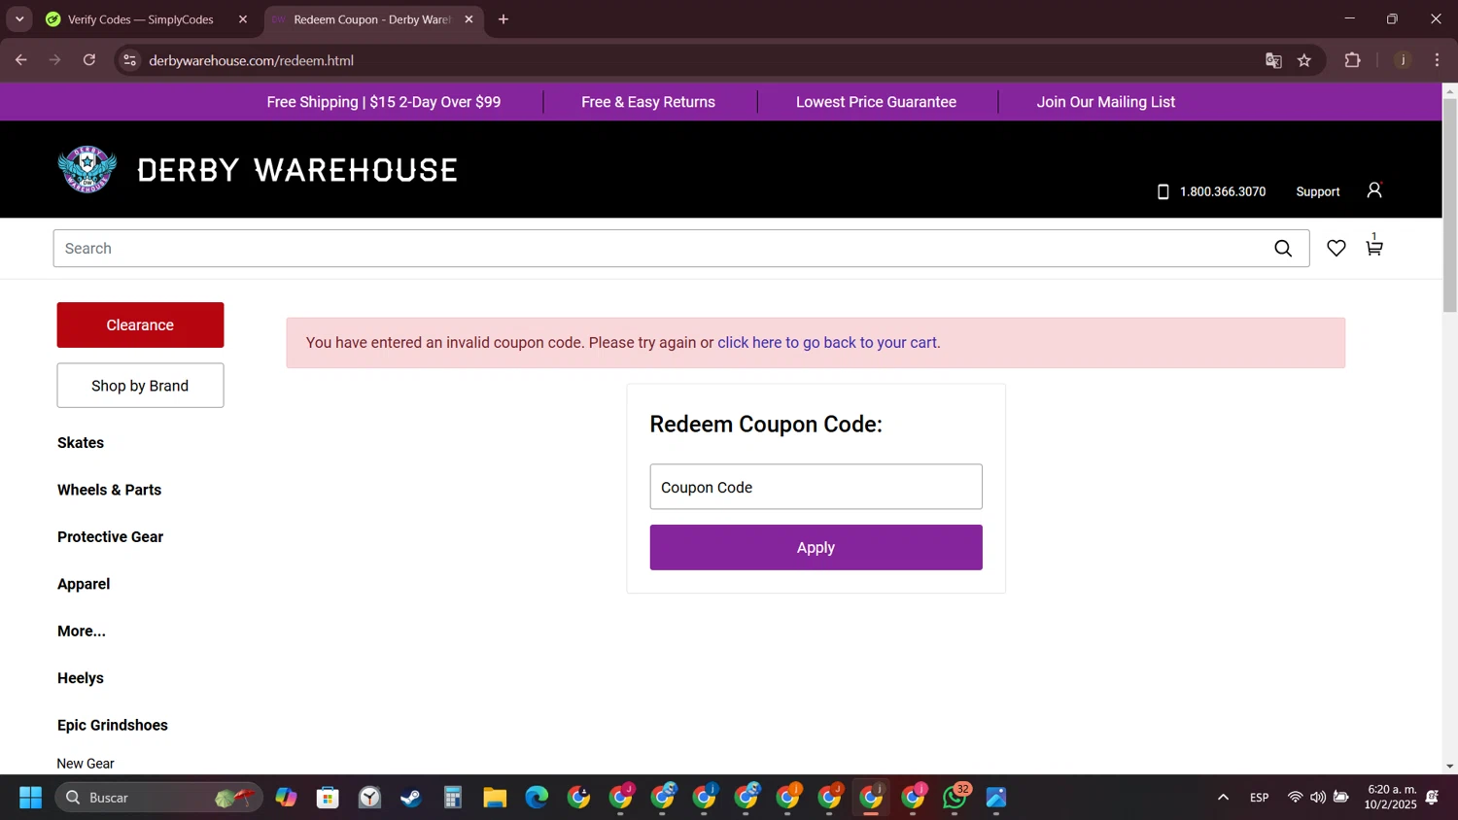1458x820 pixels.
Task: Open Microsoft Store from the taskbar
Action: point(328,798)
